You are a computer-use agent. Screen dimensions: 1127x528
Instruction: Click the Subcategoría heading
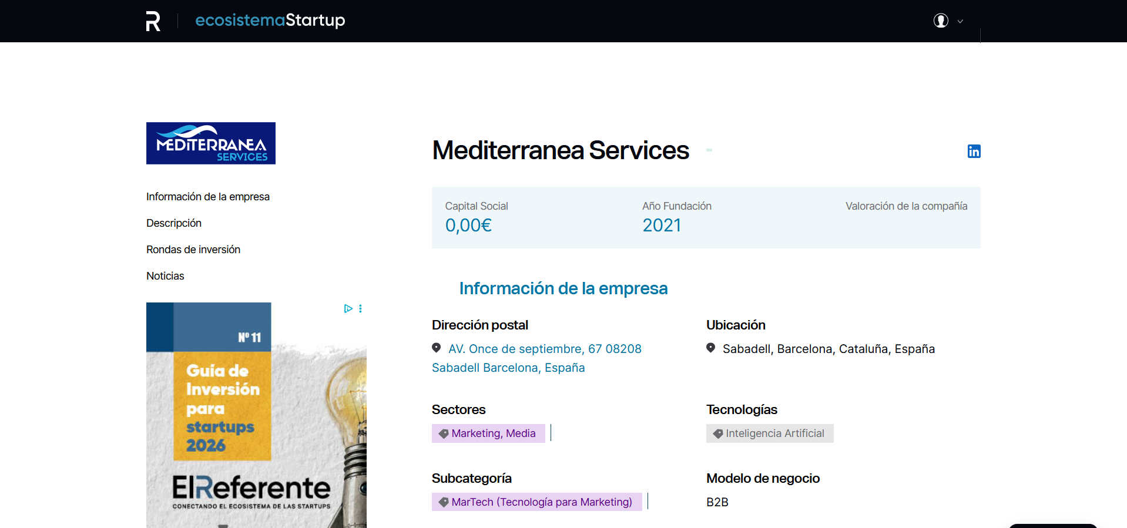click(472, 479)
